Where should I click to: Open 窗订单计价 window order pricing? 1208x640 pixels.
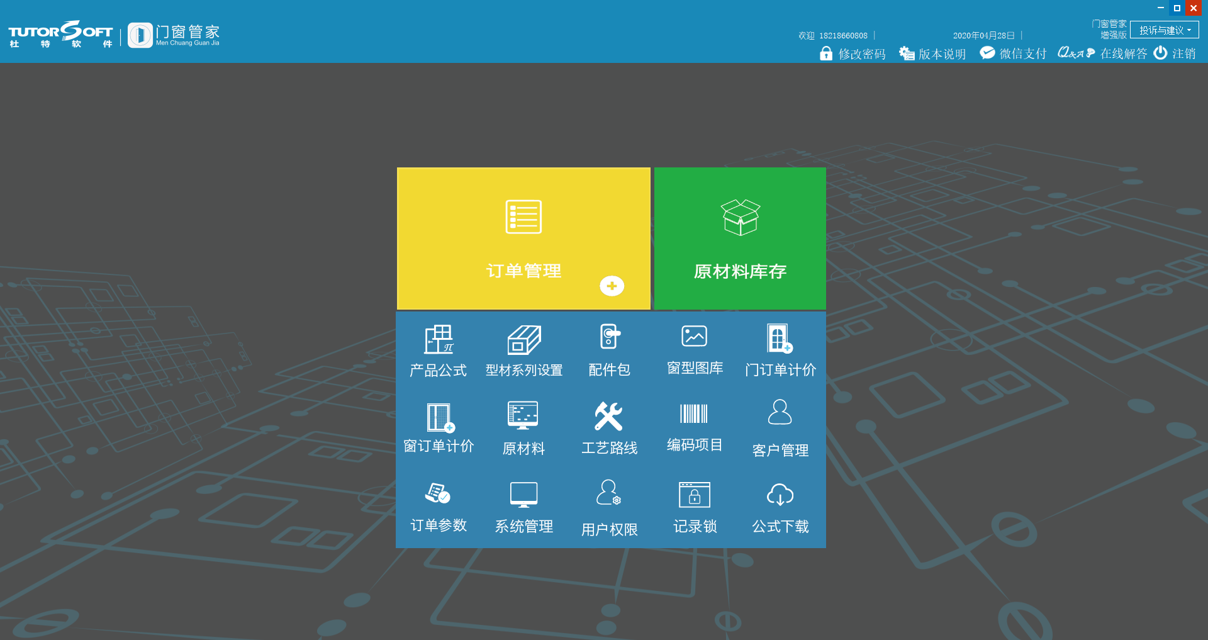tap(439, 429)
